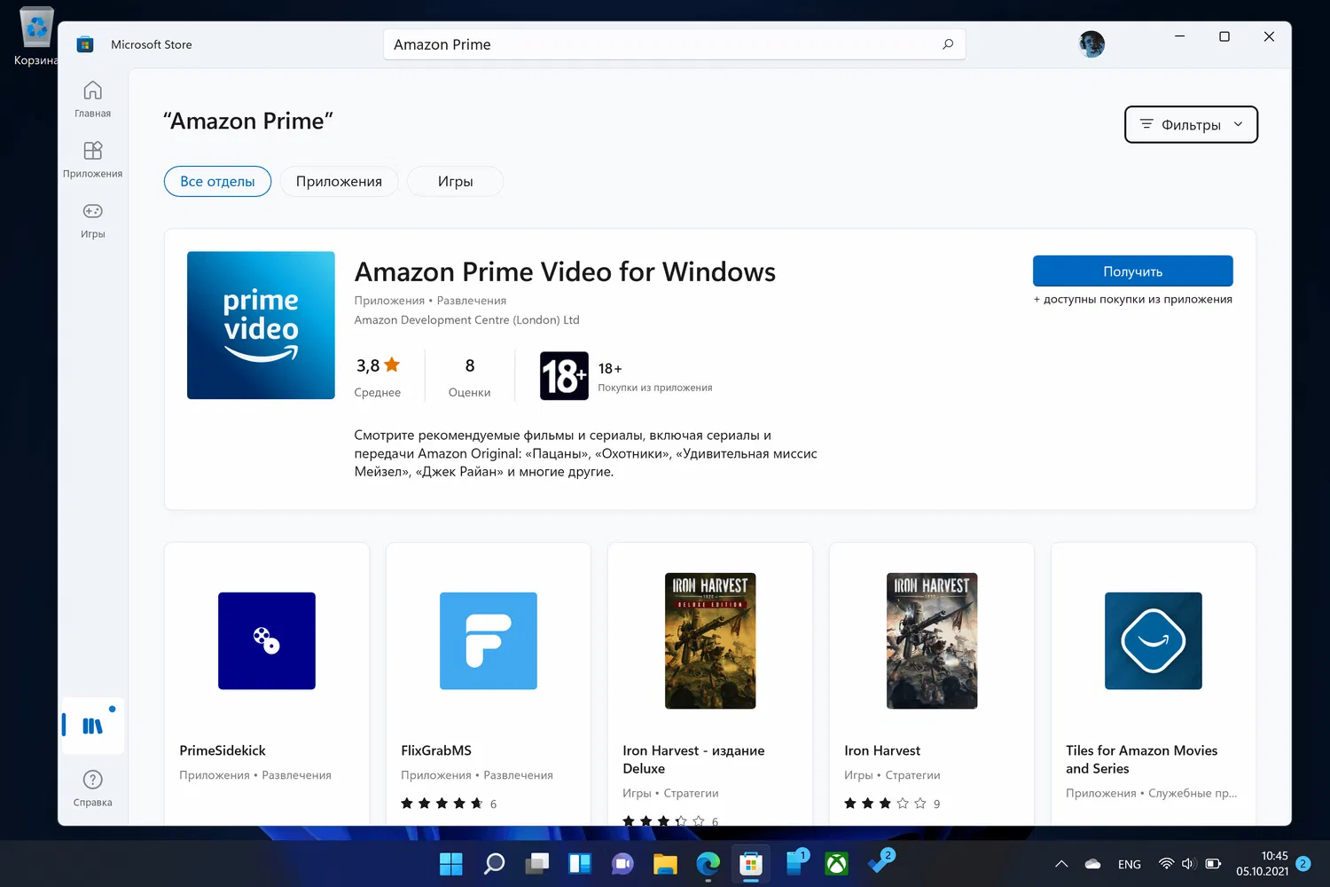Click the “Amazon Prime” results heading
This screenshot has height=887, width=1330.
(248, 121)
